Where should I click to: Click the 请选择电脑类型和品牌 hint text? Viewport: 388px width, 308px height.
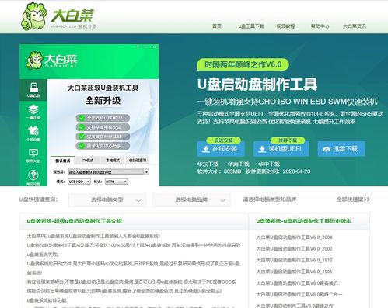269,199
